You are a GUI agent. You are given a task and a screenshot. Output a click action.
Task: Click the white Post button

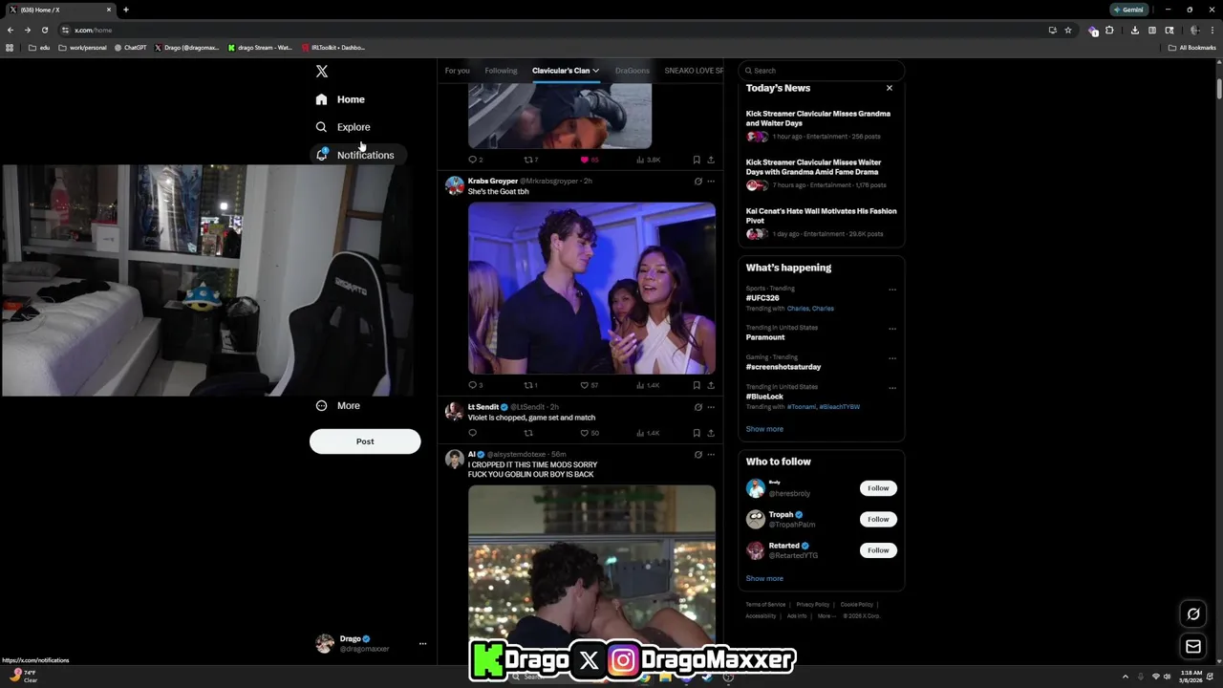pos(365,441)
